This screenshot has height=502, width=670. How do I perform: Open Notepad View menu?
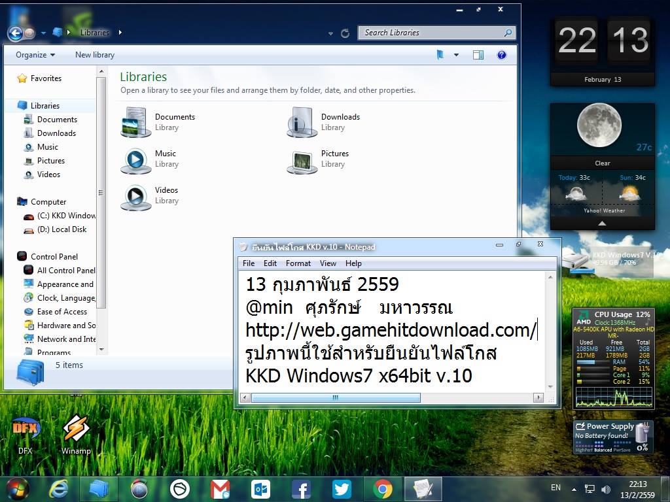tap(328, 263)
